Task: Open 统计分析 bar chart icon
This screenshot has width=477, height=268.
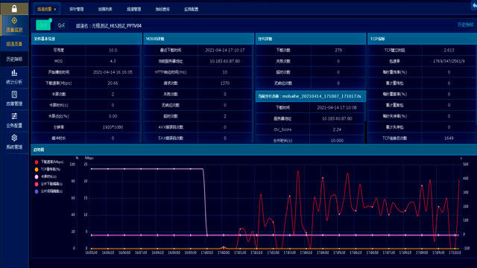Action: coord(14,73)
